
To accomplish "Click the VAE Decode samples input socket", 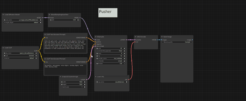I will [x=135, y=40].
